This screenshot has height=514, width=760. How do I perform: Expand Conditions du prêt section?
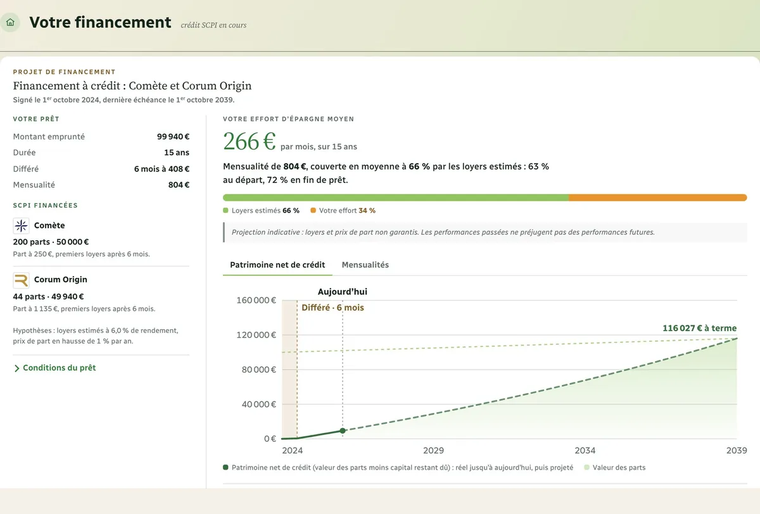tap(54, 368)
